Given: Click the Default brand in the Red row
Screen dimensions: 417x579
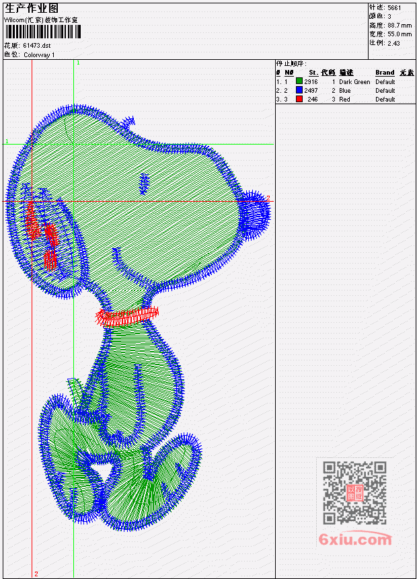Looking at the screenshot, I should pyautogui.click(x=385, y=100).
